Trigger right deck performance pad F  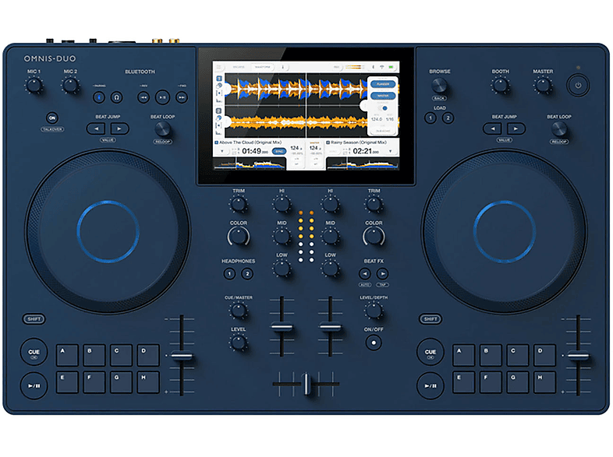(x=491, y=381)
